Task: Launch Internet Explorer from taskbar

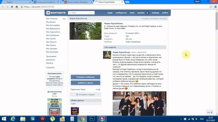Action: [x=13, y=119]
